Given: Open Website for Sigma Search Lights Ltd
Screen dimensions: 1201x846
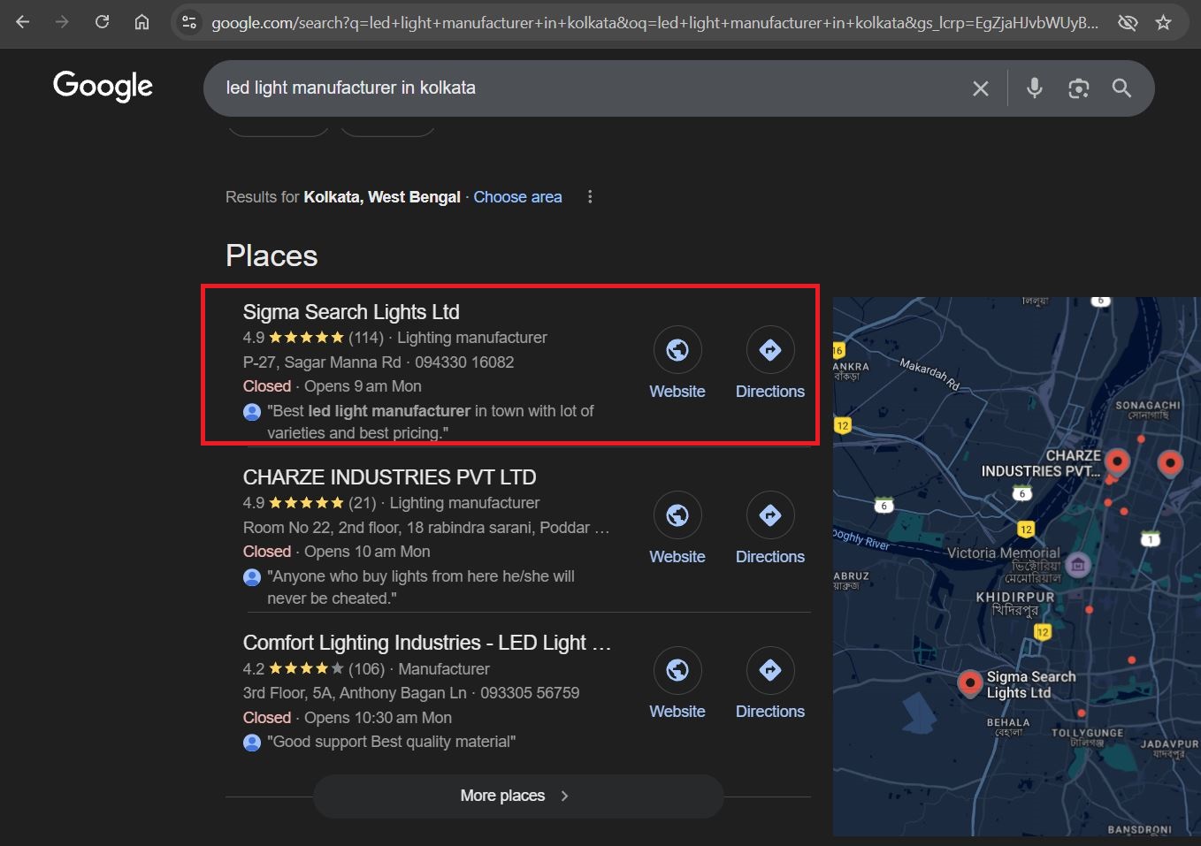Looking at the screenshot, I should pos(677,350).
